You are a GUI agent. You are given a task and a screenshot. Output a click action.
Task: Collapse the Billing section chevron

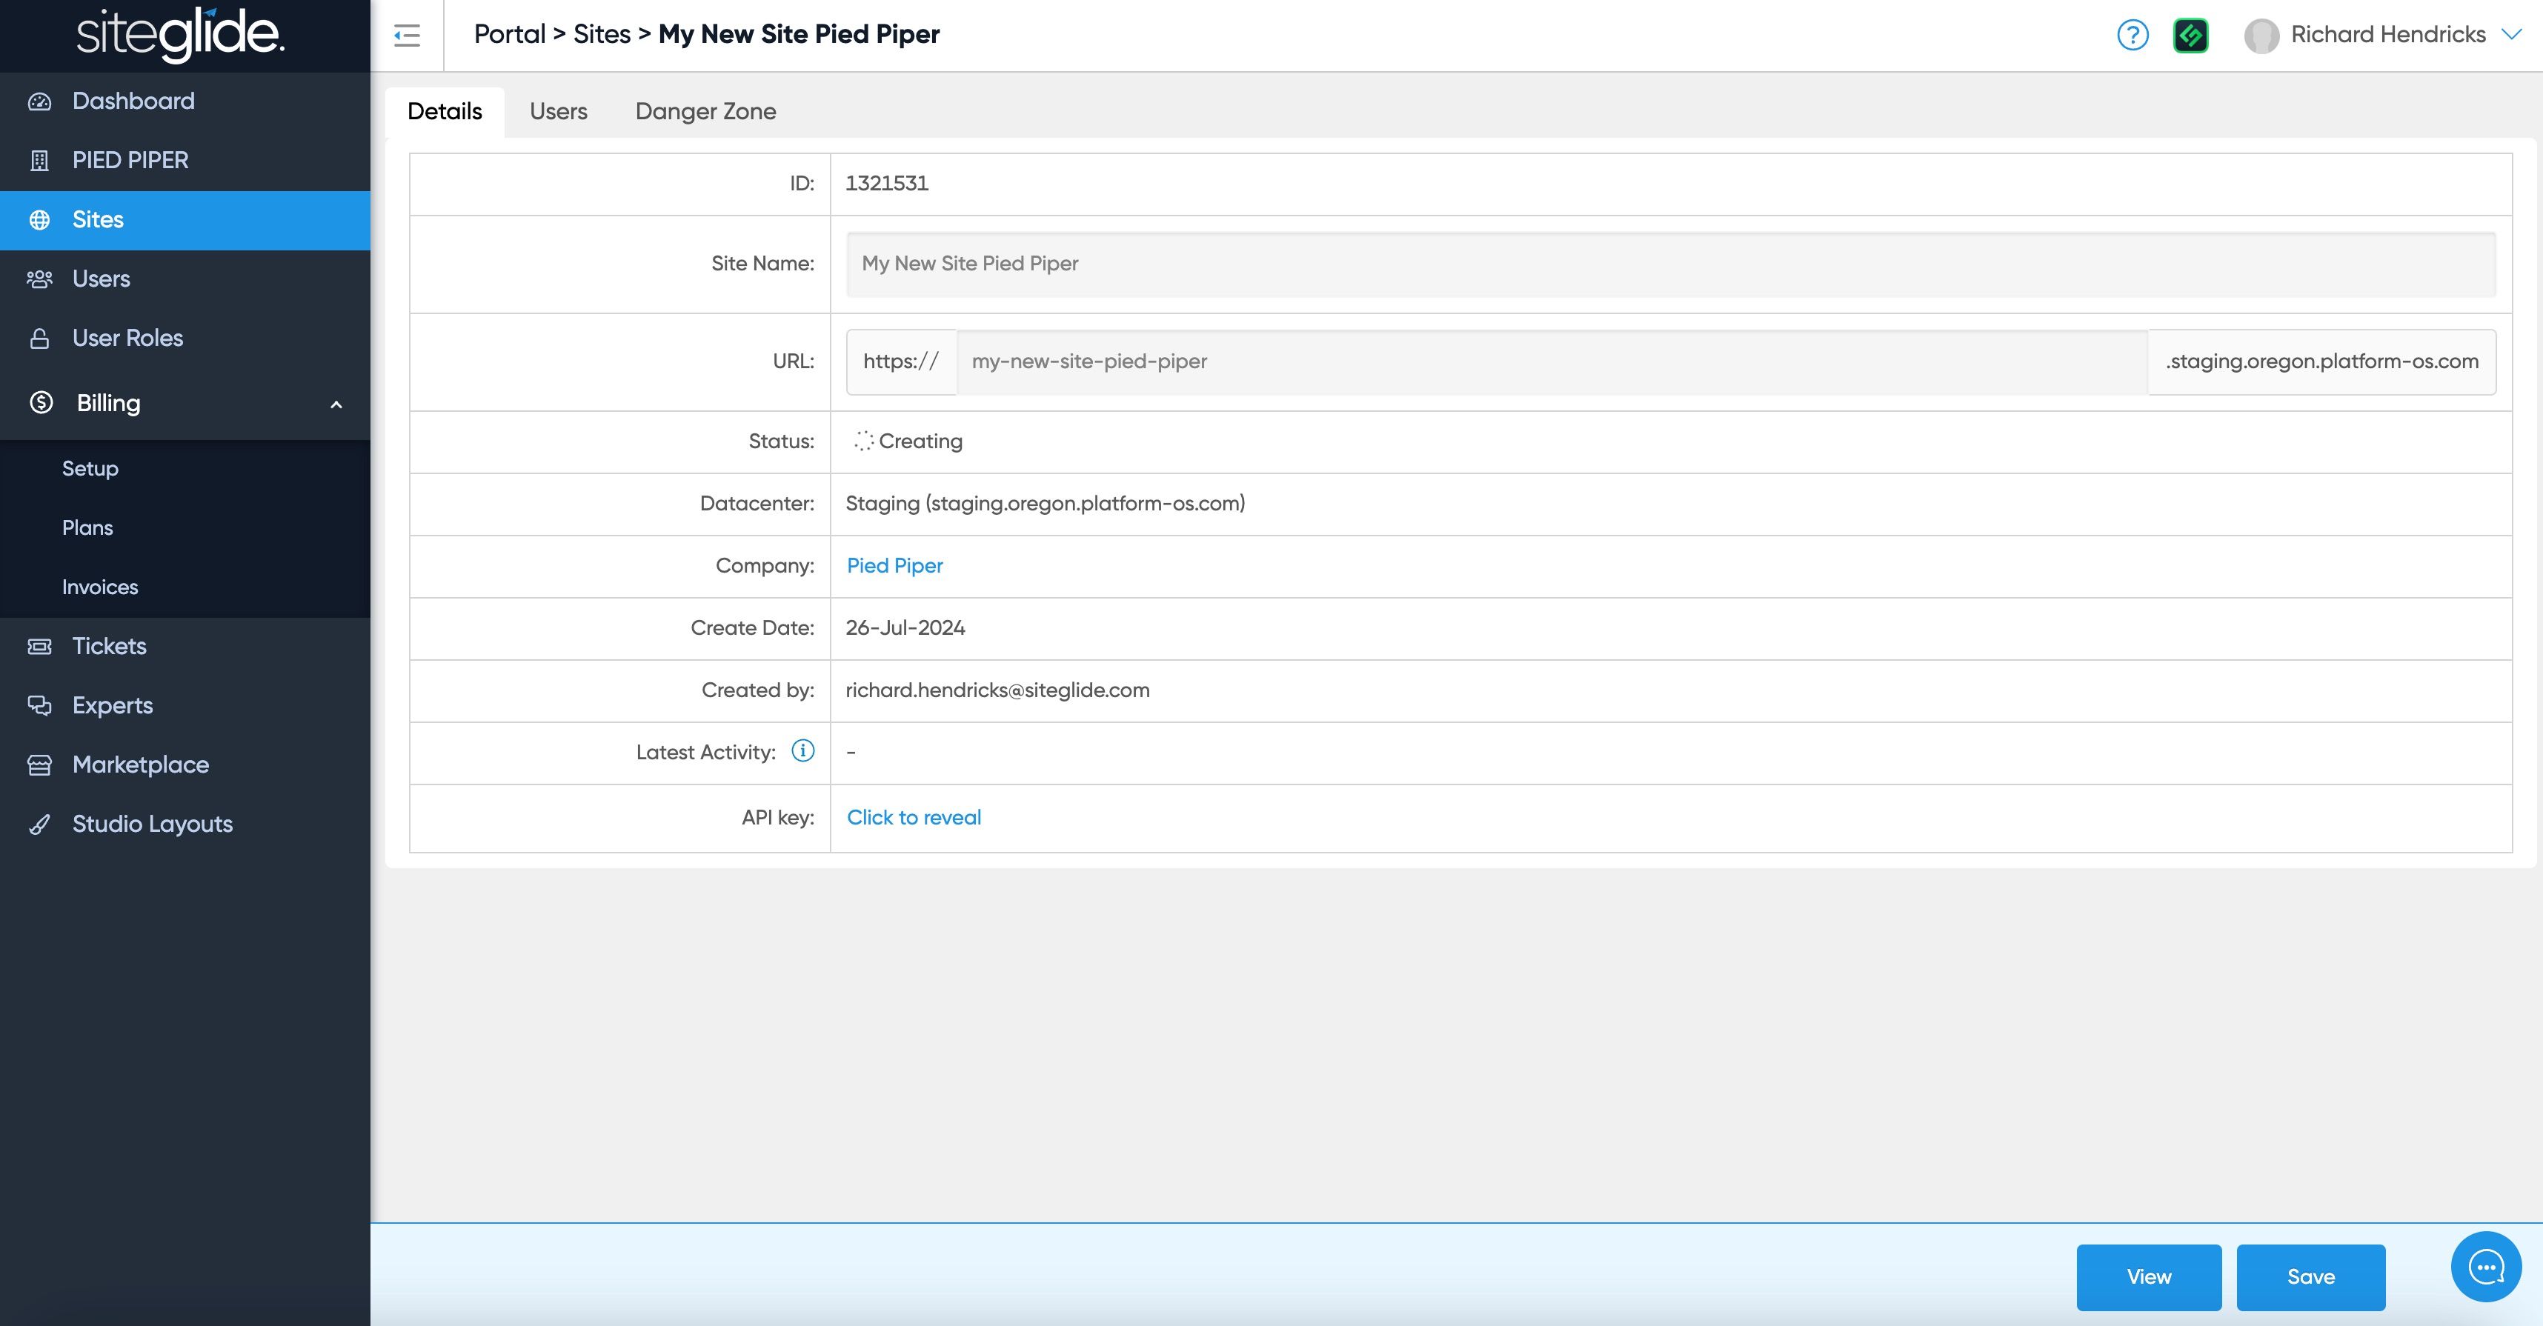pos(336,404)
